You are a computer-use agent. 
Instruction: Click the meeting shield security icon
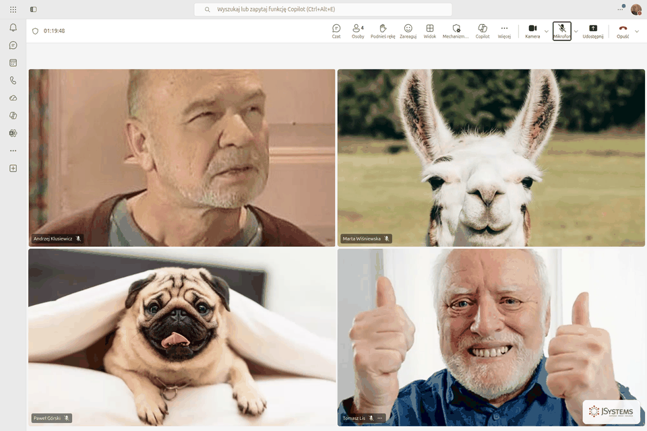pos(36,31)
